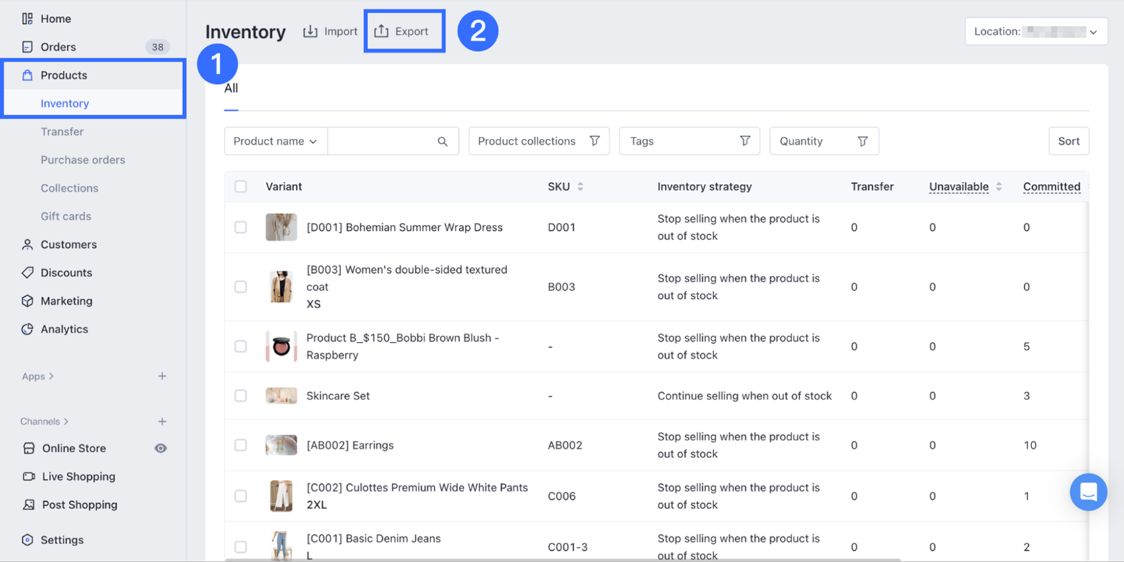Click the Earrings product thumbnail
Screen dimensions: 1124x562
(281, 446)
